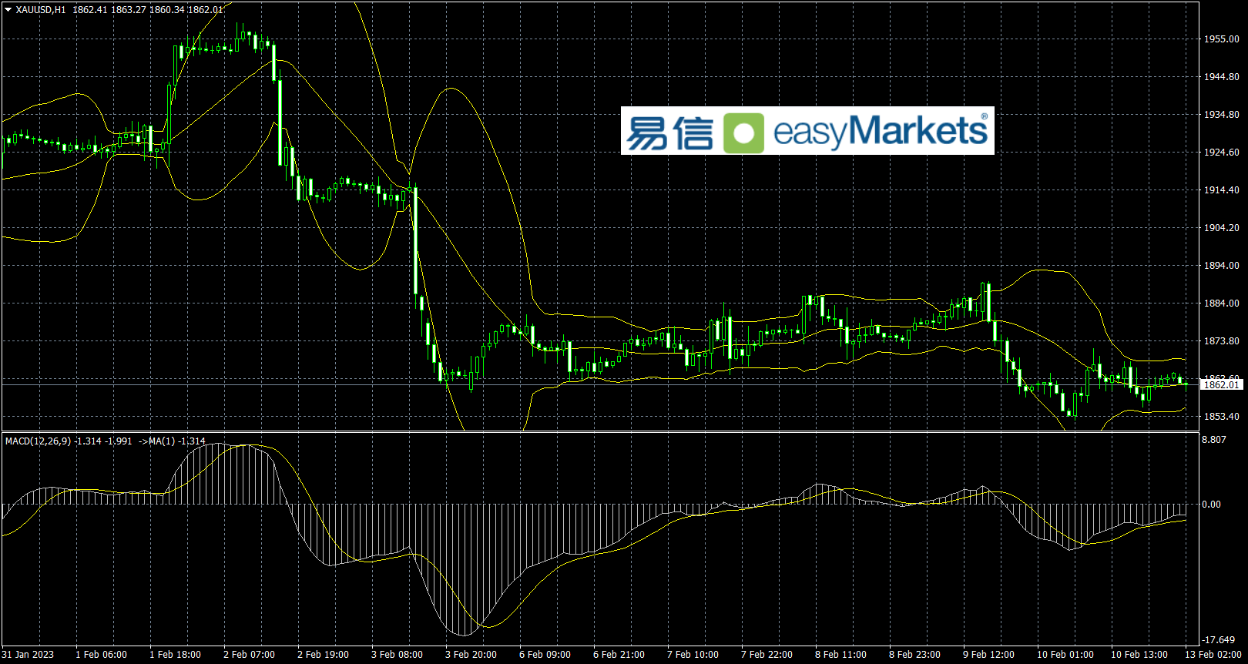Click the 8 Feb 11:00 time label
This screenshot has width=1248, height=664.
pyautogui.click(x=840, y=655)
